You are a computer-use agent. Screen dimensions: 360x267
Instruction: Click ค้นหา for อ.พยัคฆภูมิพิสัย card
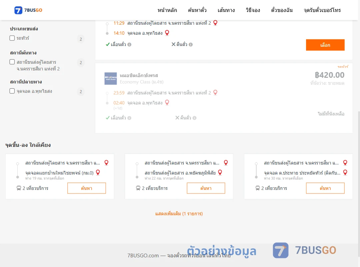tap(206, 188)
